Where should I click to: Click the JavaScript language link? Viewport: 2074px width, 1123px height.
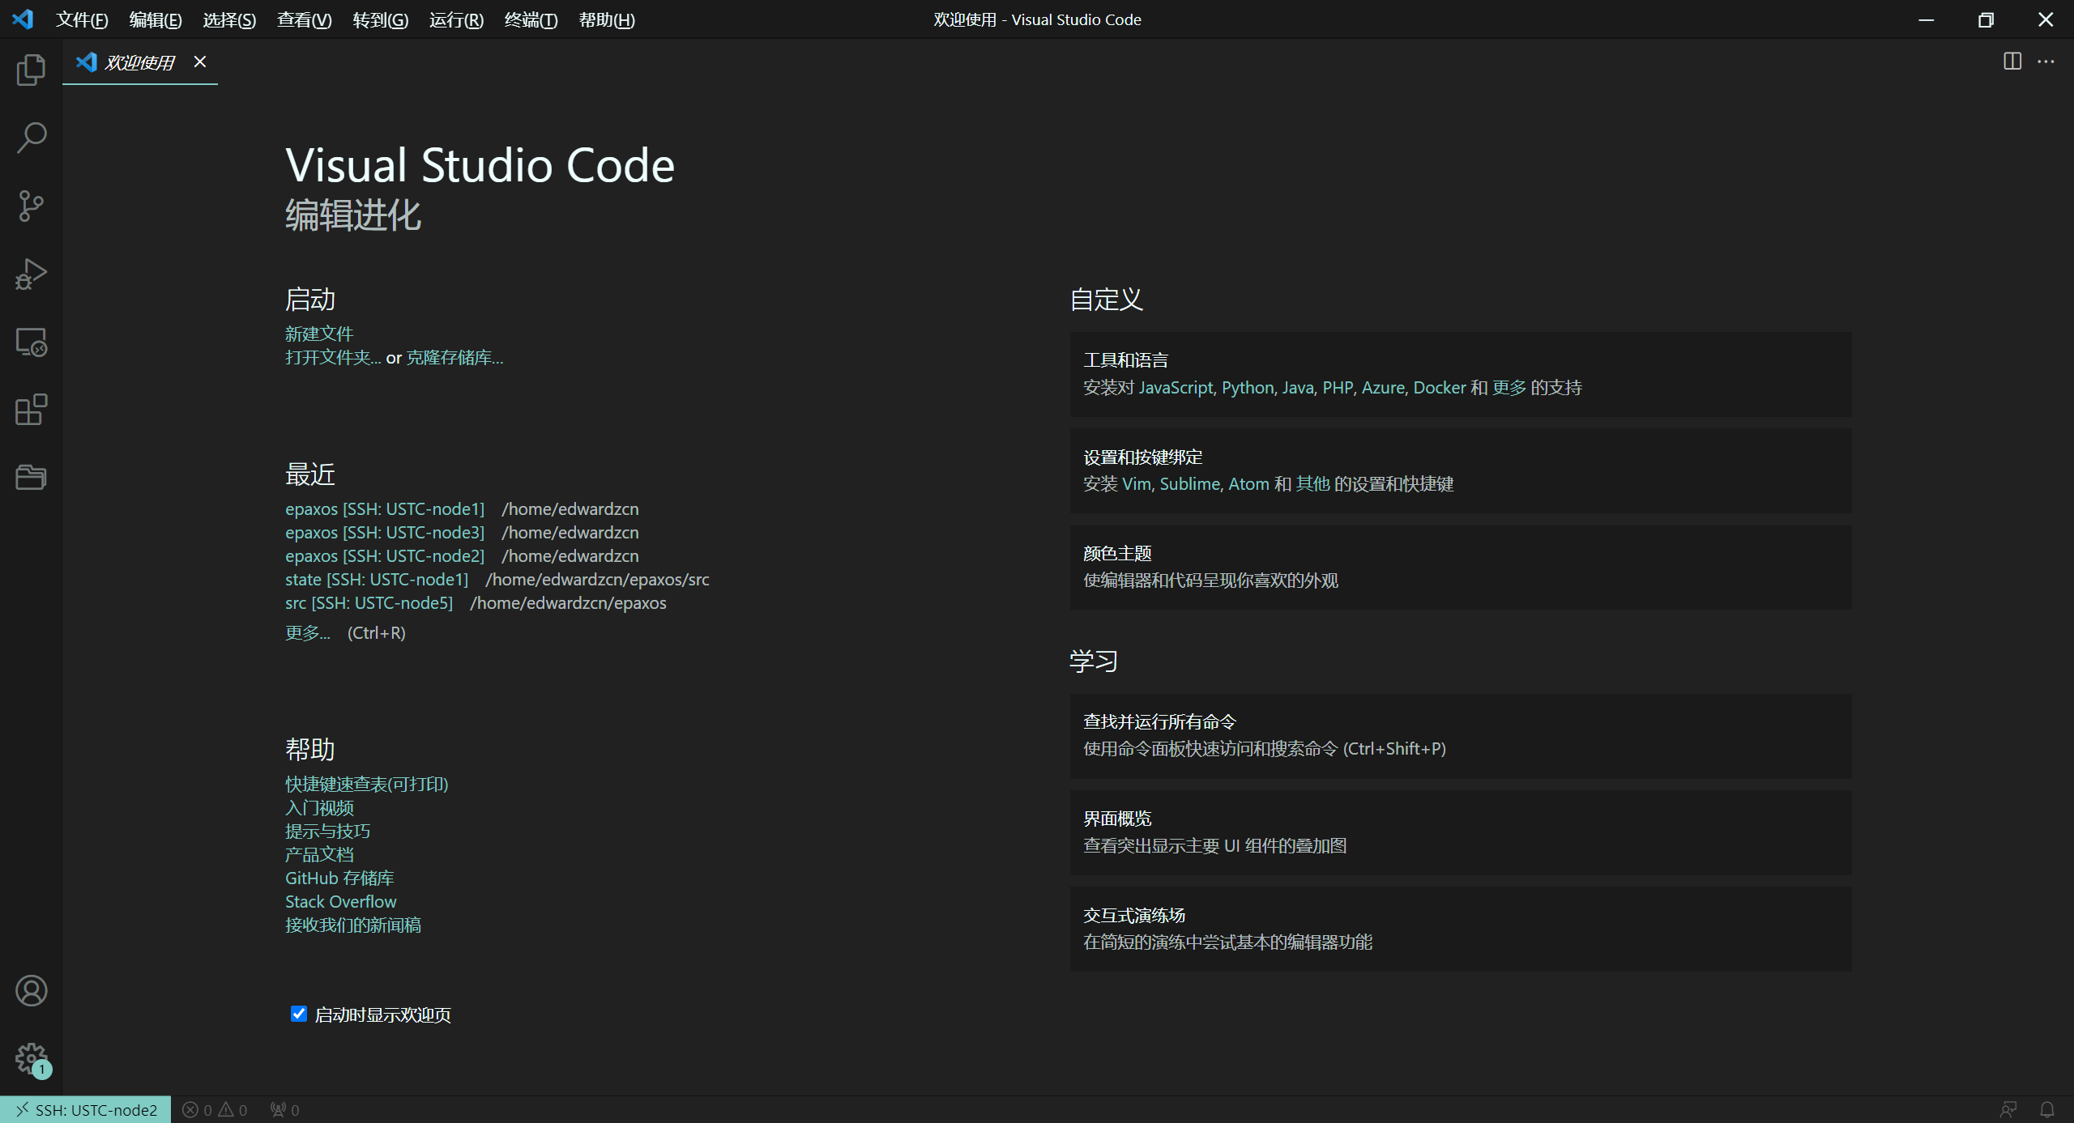(x=1176, y=387)
